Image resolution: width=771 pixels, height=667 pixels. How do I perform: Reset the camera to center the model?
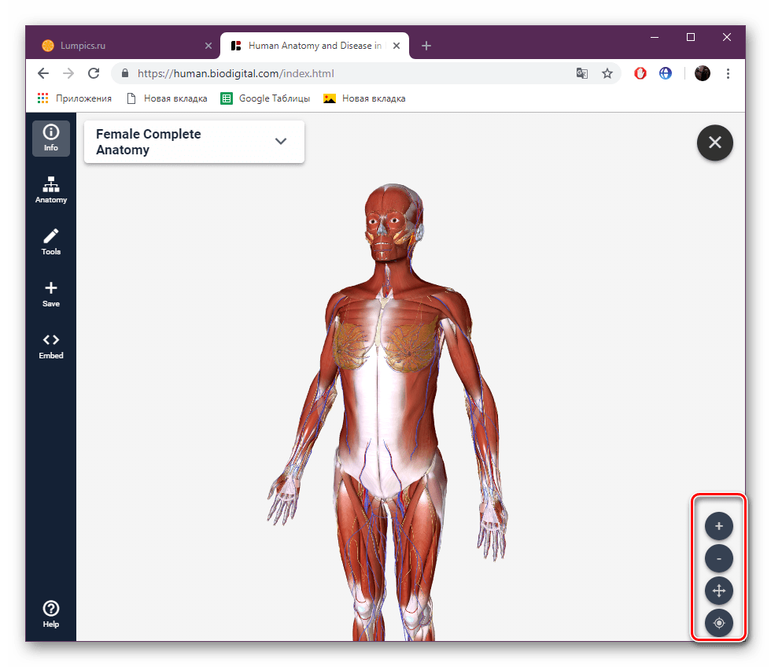pyautogui.click(x=718, y=622)
